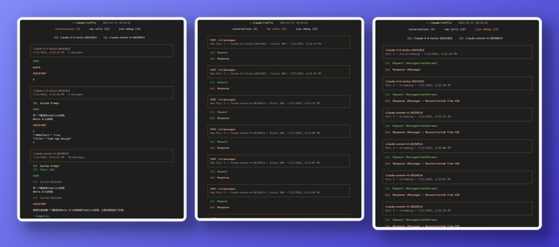Click json debug (12) tab in the json debug window
The height and width of the screenshot is (247, 559).
click(x=487, y=29)
